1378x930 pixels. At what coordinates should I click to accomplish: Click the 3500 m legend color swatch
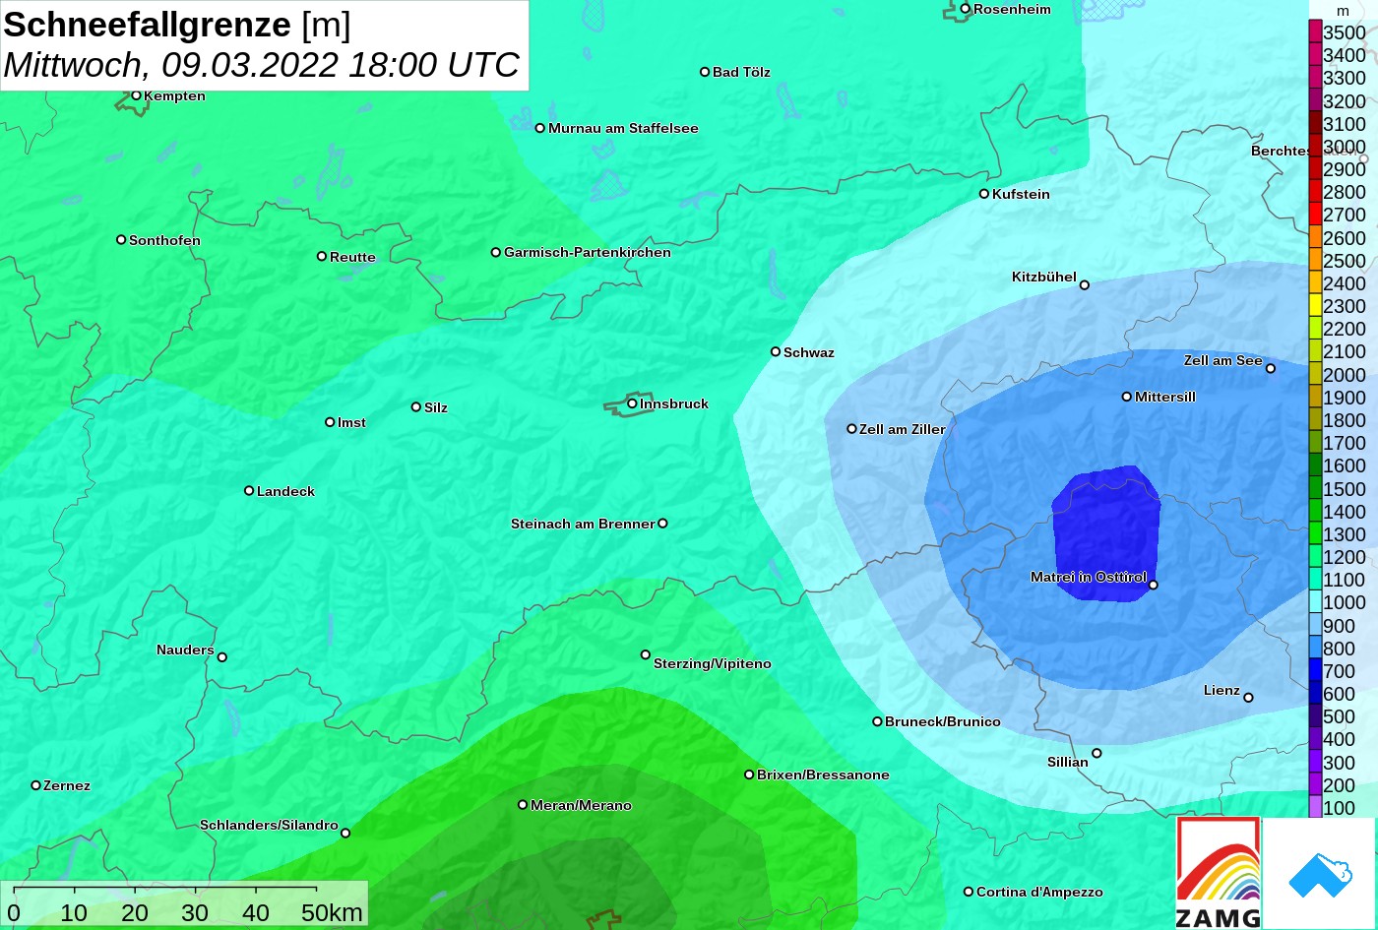pyautogui.click(x=1315, y=31)
